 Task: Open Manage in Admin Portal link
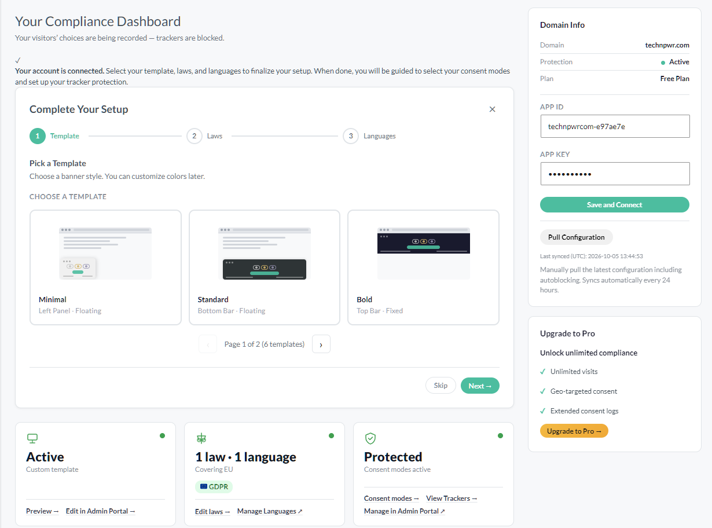pos(405,511)
